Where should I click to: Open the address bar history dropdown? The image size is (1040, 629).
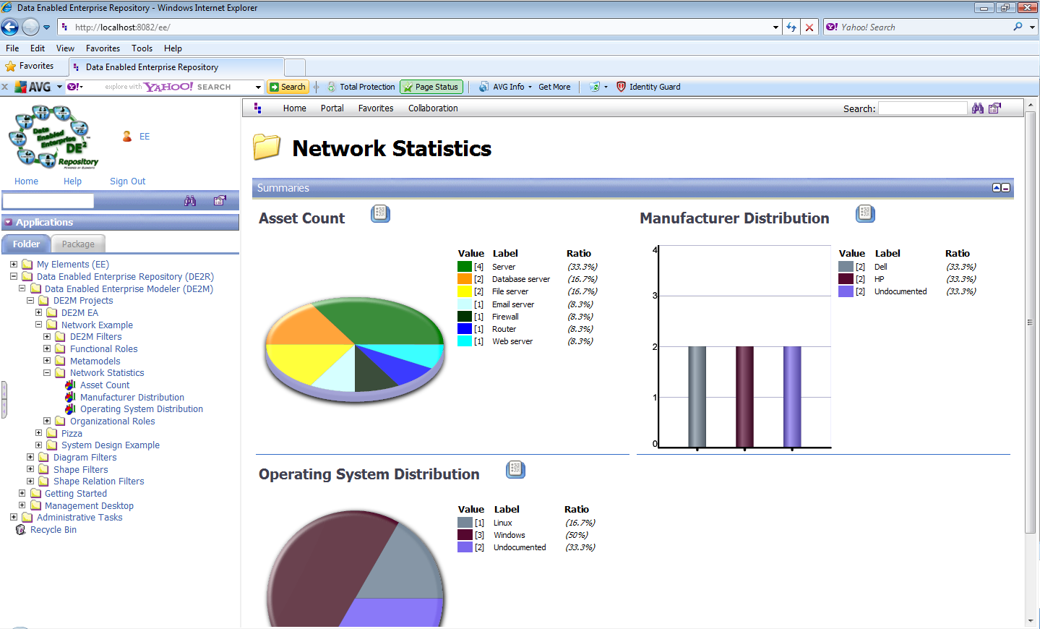[775, 27]
